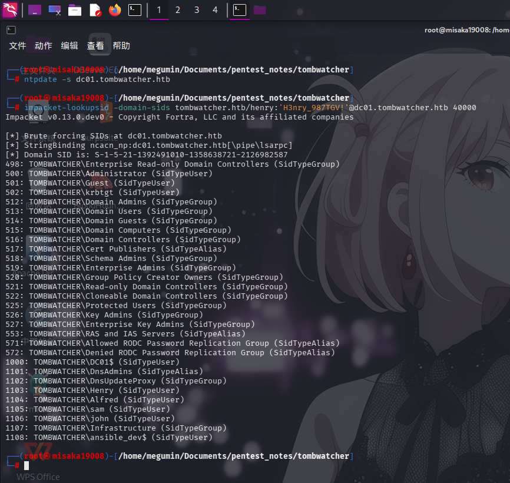The image size is (510, 483).
Task: Click the 'H3nry_987TGV!' password string
Action: coord(314,108)
